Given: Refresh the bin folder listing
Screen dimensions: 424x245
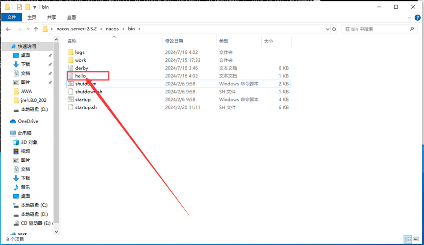Looking at the screenshot, I should [334, 29].
